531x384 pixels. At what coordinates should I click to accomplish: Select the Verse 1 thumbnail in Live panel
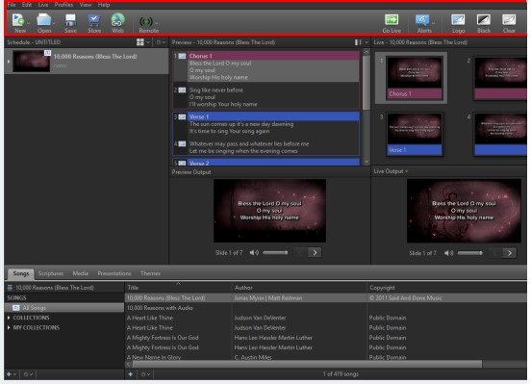tap(415, 134)
